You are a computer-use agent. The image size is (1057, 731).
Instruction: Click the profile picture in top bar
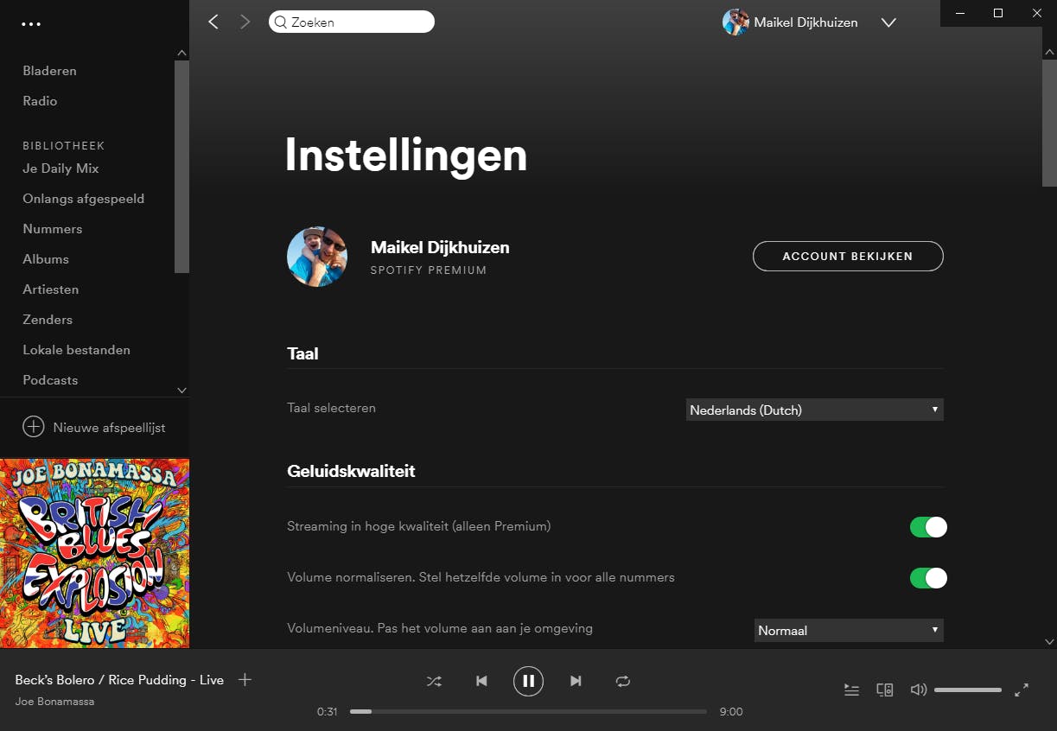735,22
